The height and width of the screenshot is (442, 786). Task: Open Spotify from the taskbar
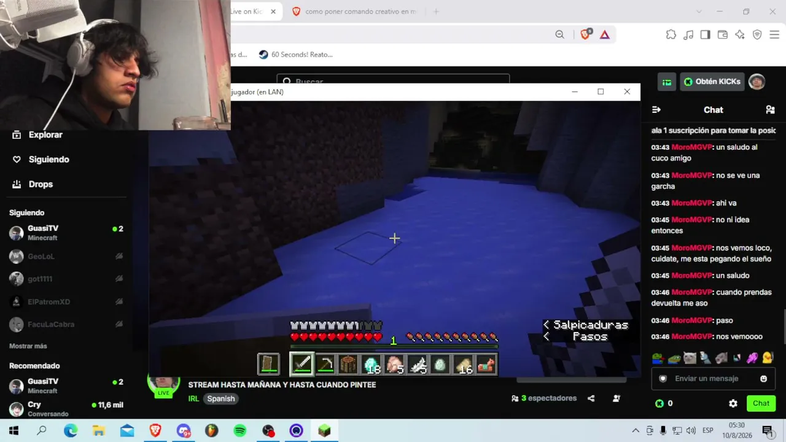pyautogui.click(x=240, y=431)
